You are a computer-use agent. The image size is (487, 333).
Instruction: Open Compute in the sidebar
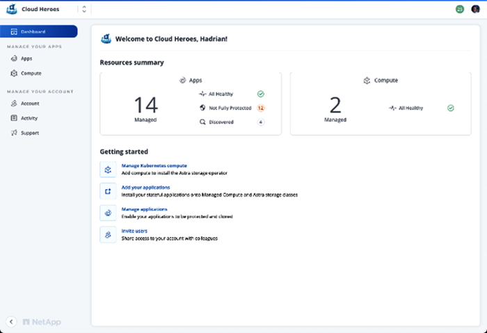click(31, 73)
